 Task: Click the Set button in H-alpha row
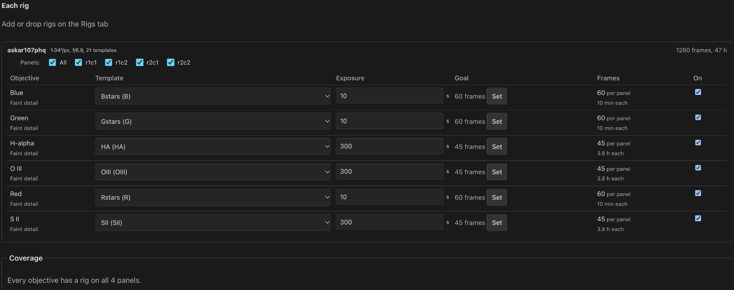(497, 147)
